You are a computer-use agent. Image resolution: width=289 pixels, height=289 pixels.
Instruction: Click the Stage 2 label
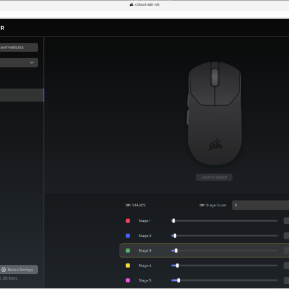(x=145, y=236)
